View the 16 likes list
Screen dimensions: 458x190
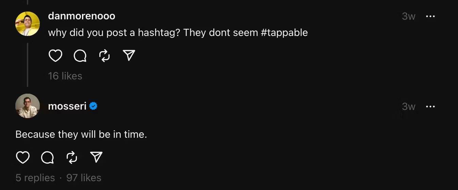(65, 76)
